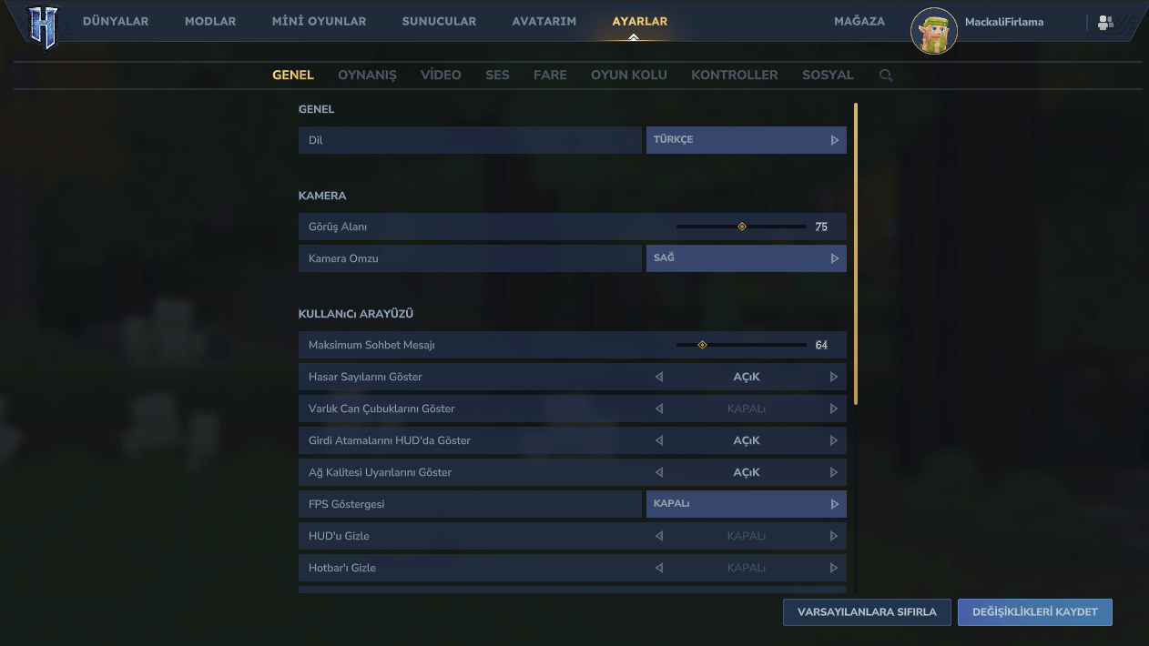Click the settings list vertical scrollbar

856,255
